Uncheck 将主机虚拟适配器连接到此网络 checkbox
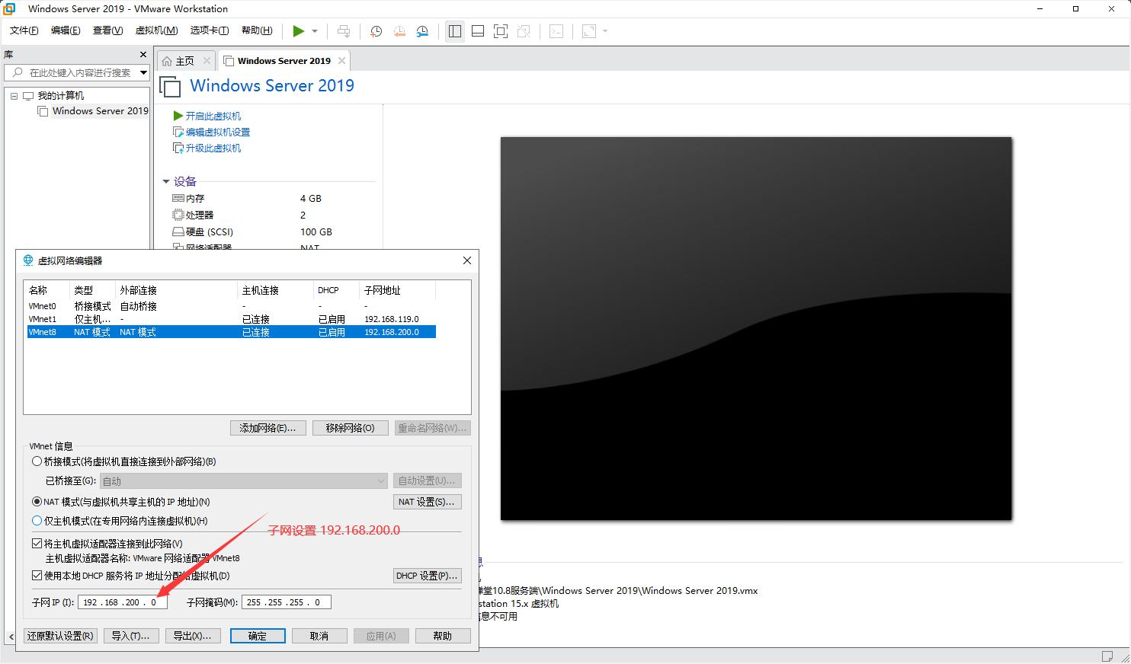Image resolution: width=1131 pixels, height=664 pixels. (37, 544)
